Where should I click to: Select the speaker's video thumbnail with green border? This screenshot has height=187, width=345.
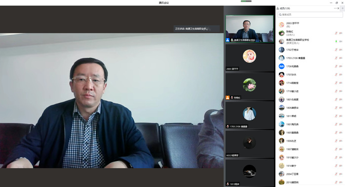tap(250, 29)
